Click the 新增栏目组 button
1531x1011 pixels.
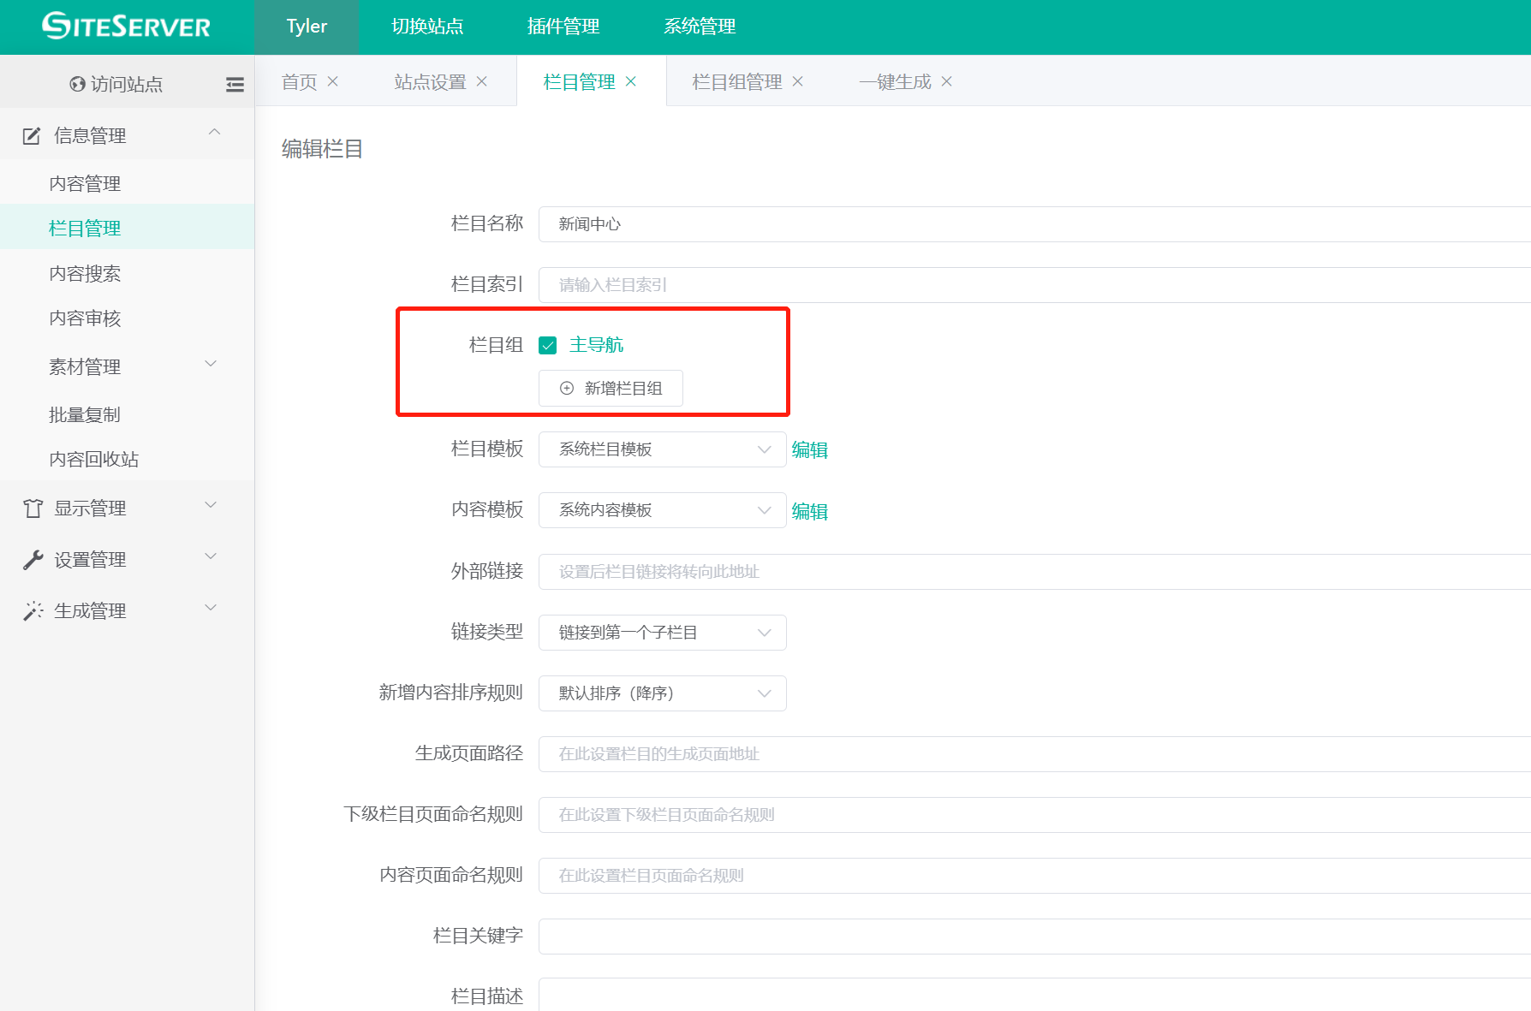(611, 389)
